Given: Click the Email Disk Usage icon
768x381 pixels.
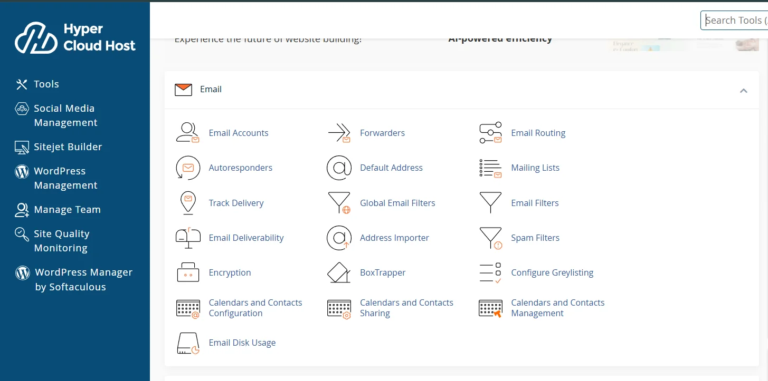Looking at the screenshot, I should click(188, 343).
